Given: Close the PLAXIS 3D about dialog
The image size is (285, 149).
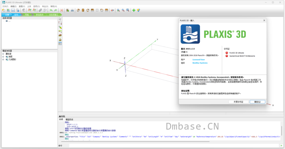Looking at the screenshot, I should [x=264, y=20].
